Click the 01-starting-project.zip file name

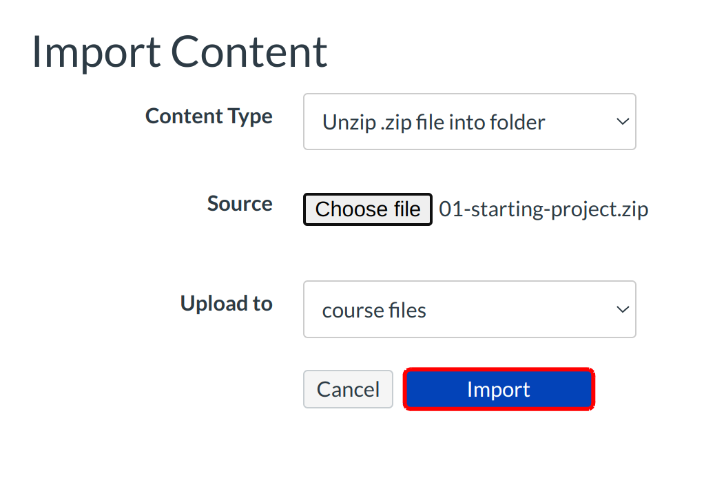coord(543,209)
